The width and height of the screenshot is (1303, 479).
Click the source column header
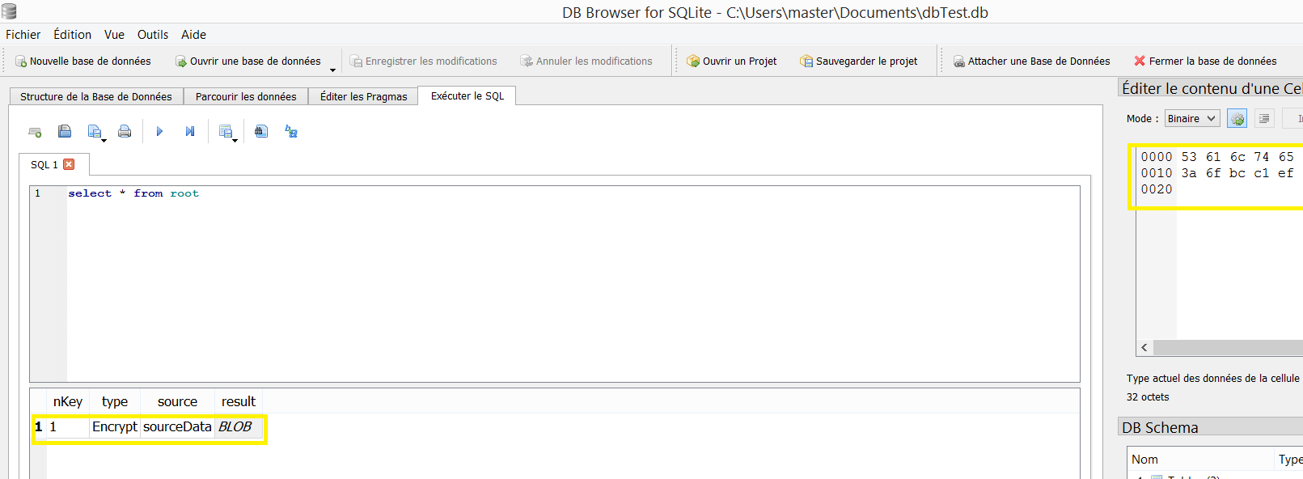click(x=177, y=401)
